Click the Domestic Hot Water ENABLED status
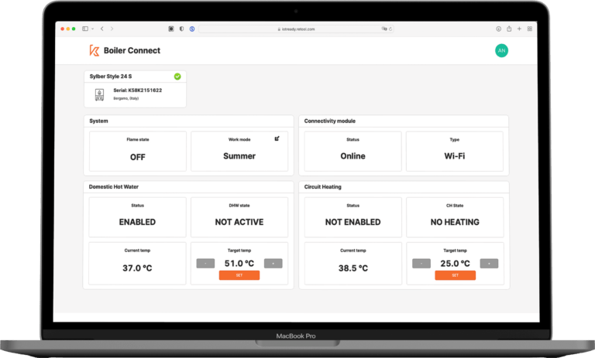The width and height of the screenshot is (595, 358). (137, 222)
